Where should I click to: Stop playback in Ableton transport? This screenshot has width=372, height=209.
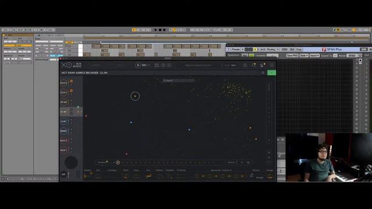pos(160,30)
